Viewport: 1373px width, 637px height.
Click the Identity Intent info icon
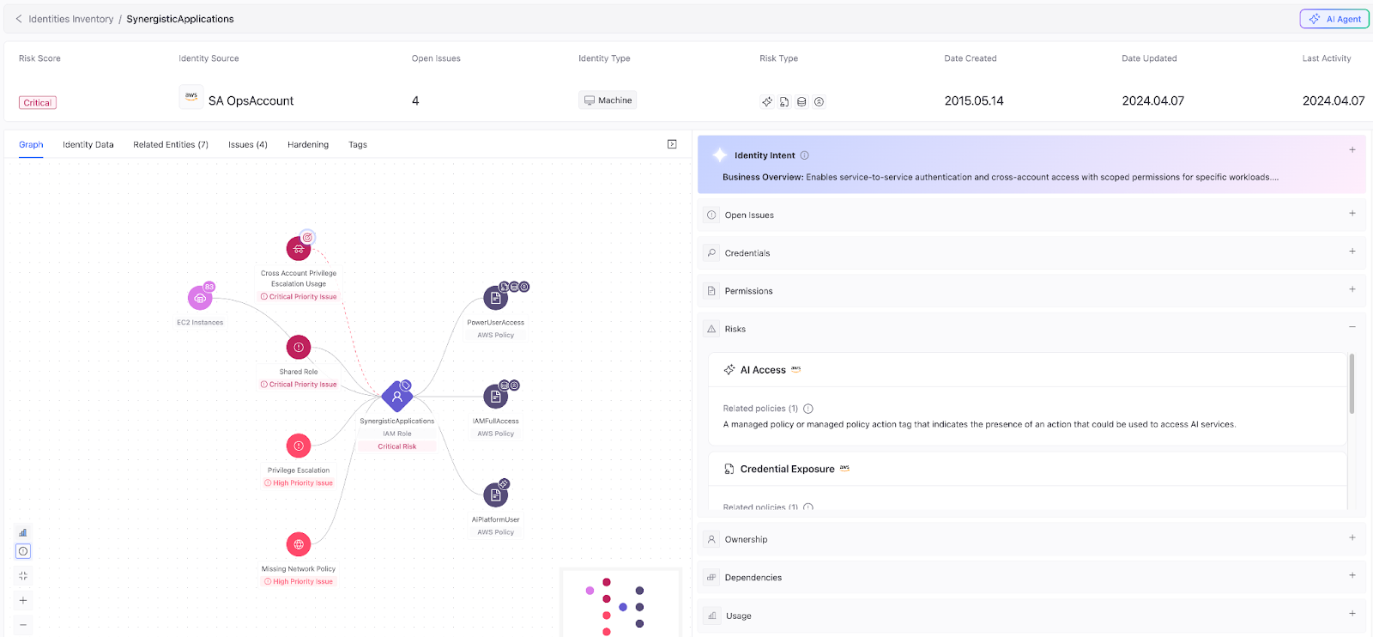(x=805, y=155)
